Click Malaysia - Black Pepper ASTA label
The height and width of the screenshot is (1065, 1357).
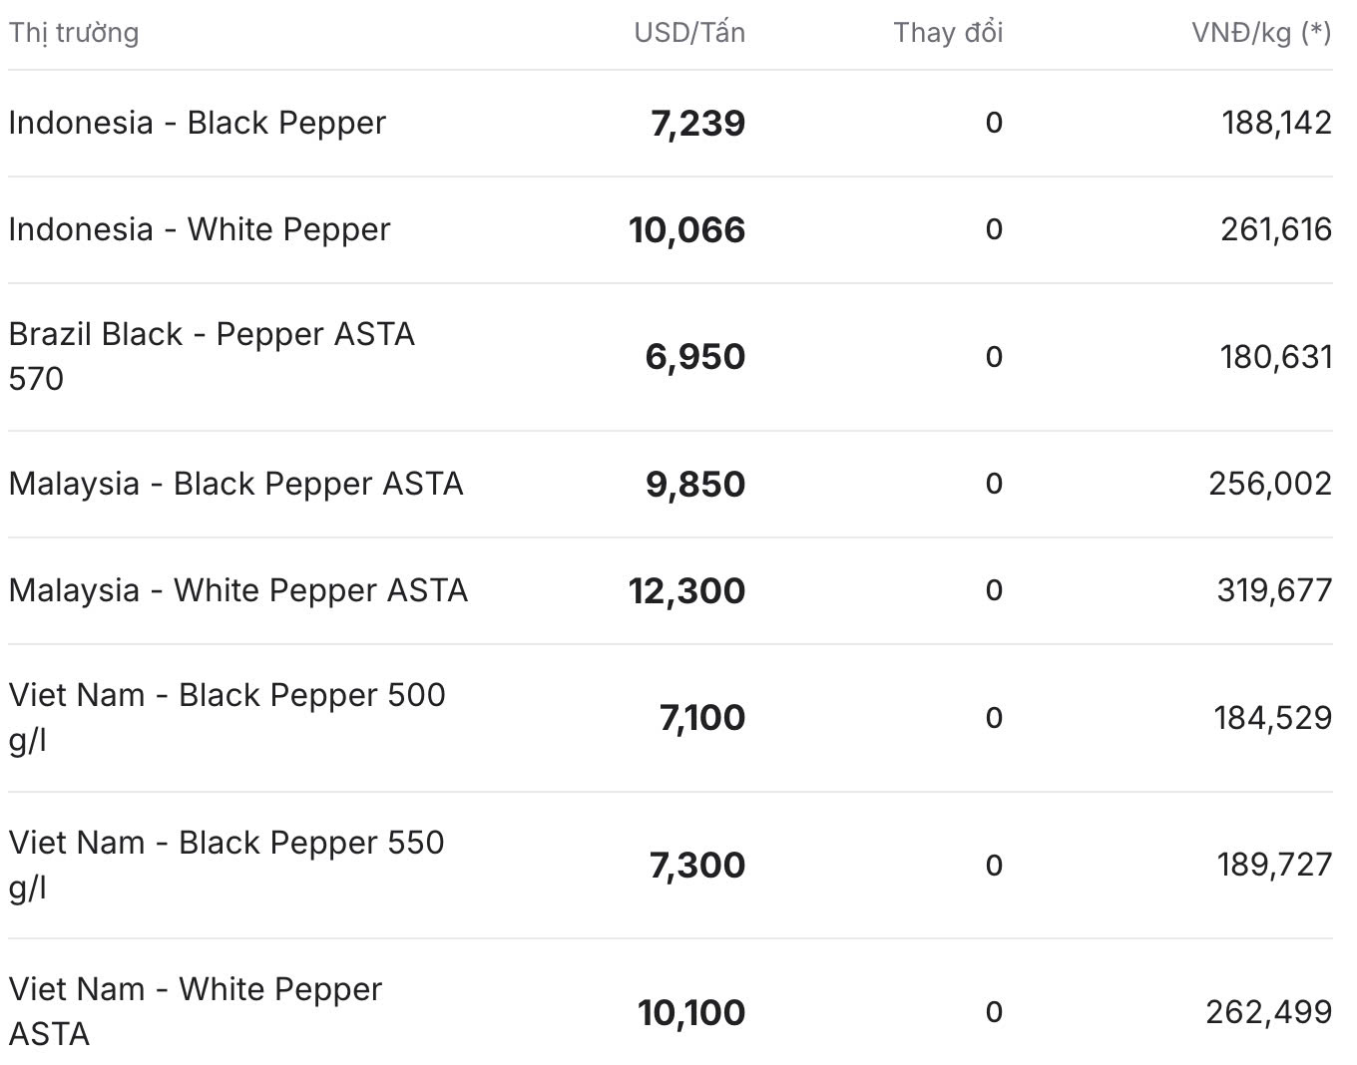pos(236,484)
